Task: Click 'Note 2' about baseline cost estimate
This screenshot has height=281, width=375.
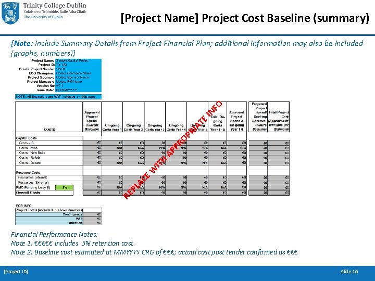Action: pyautogui.click(x=155, y=252)
